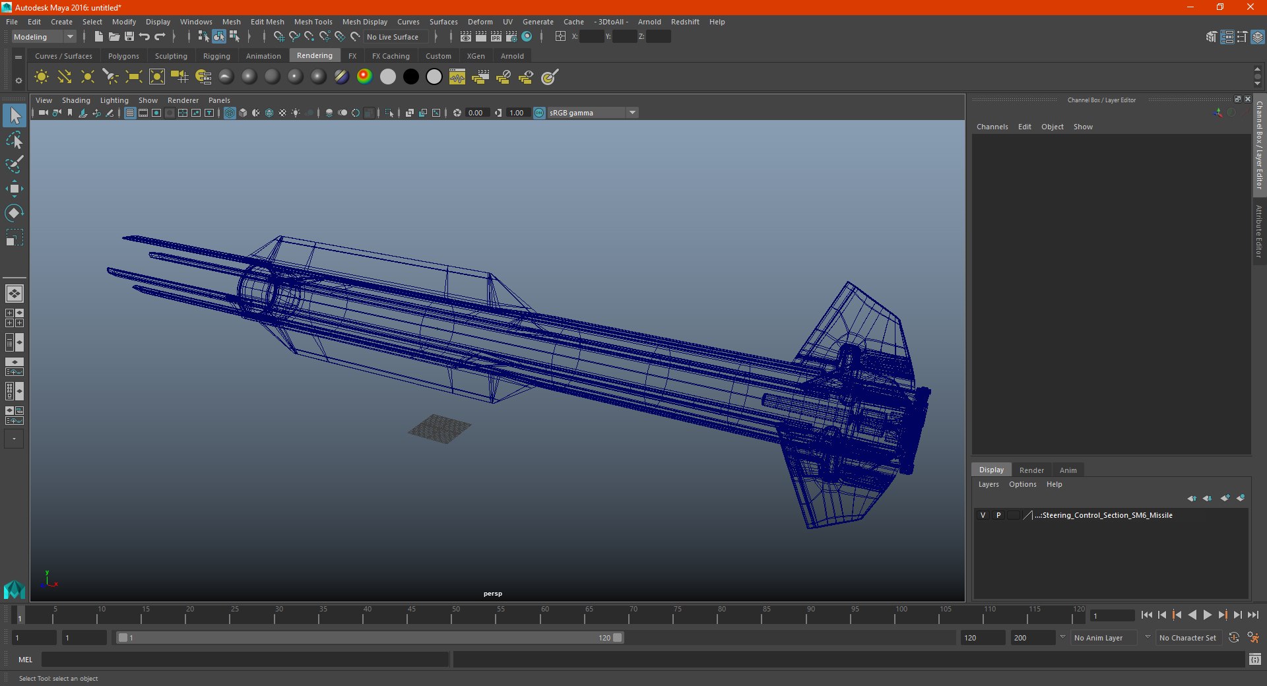Click the white Lambert material swatch
1267x686 pixels.
pyautogui.click(x=388, y=77)
